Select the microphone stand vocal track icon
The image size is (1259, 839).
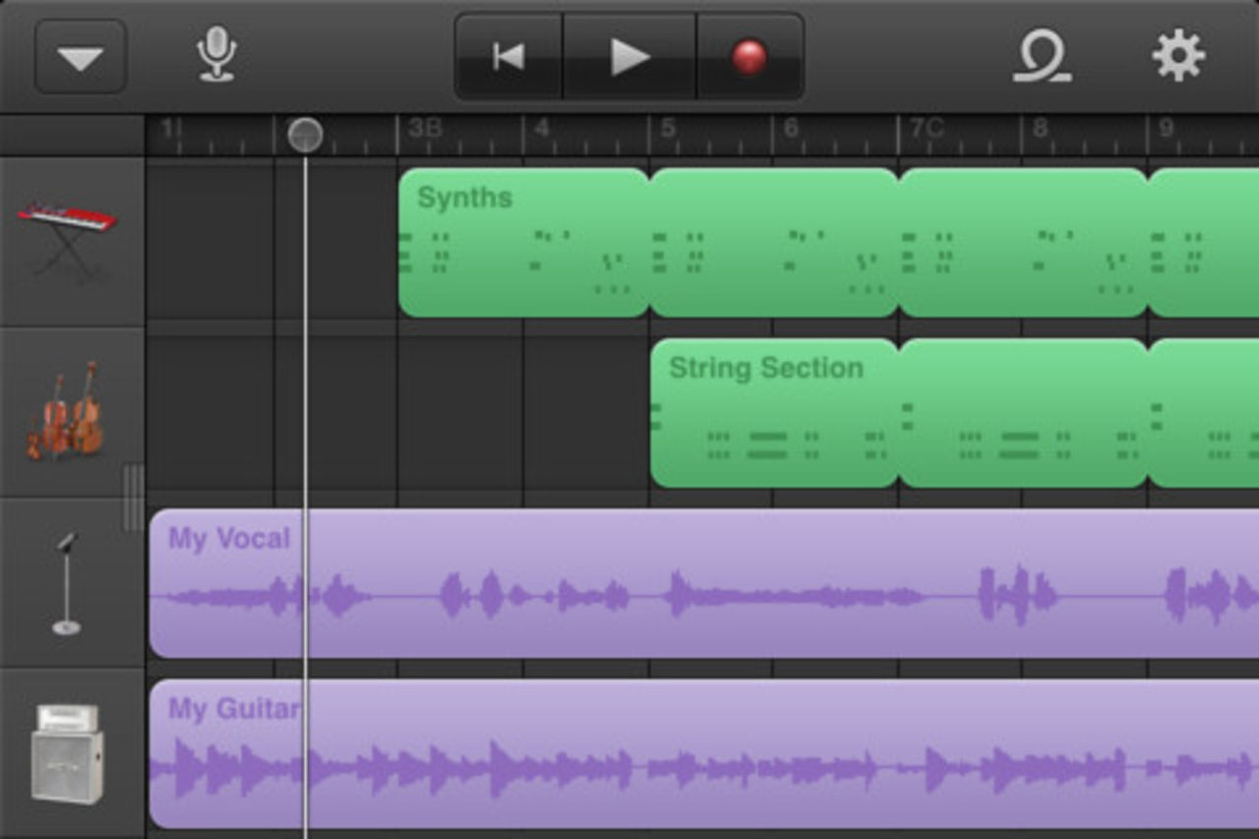(x=66, y=583)
